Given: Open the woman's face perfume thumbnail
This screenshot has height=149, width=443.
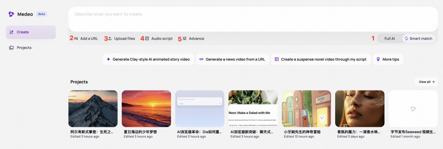Looking at the screenshot, I should [360, 108].
